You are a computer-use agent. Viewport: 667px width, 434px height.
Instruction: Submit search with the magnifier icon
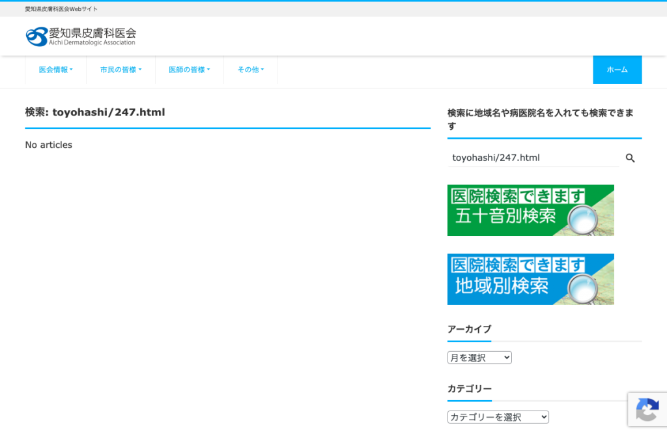tap(630, 158)
